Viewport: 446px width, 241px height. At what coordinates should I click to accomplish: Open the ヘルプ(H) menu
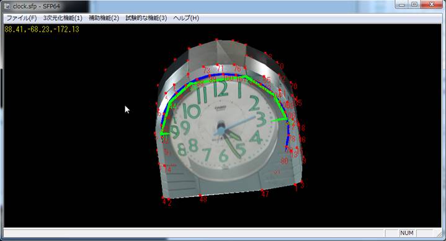186,18
